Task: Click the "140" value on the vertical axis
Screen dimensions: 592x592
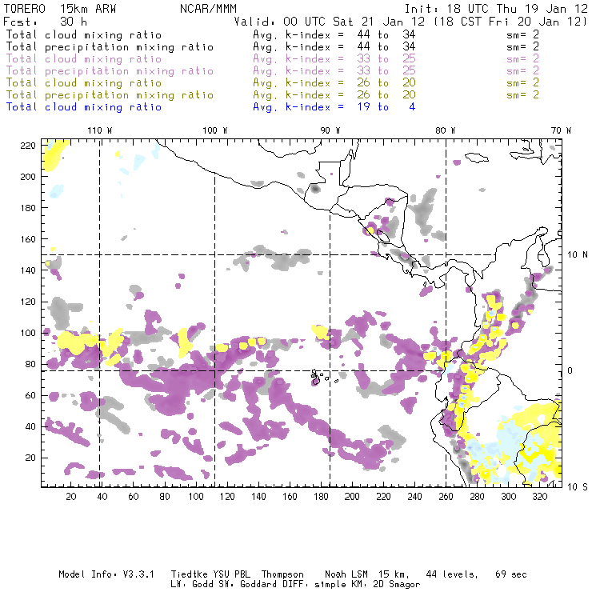Action: 28,270
